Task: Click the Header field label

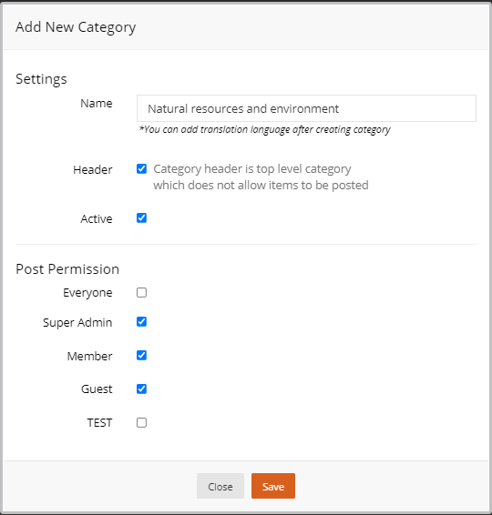Action: point(93,170)
